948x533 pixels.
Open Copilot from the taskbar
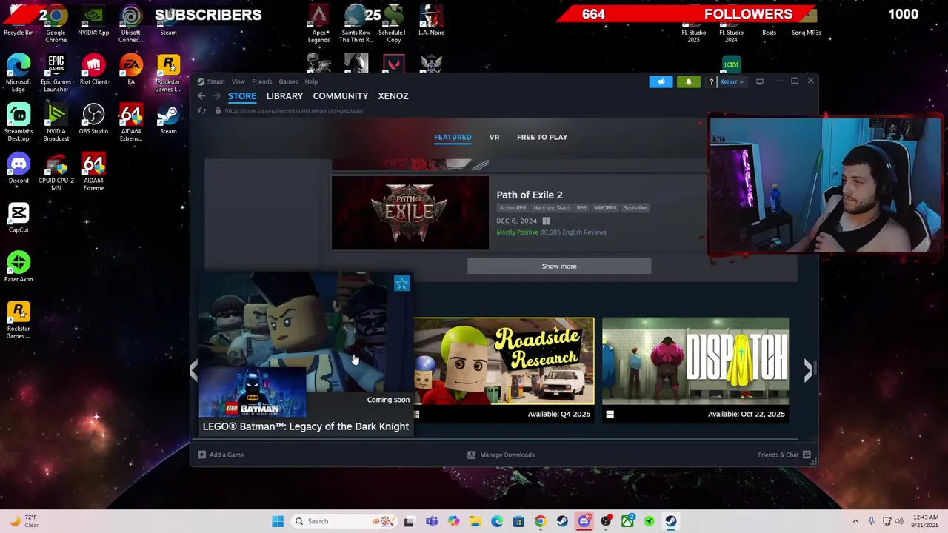[453, 521]
